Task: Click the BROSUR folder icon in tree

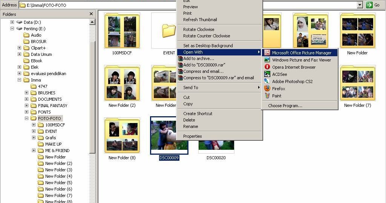Action: (x=26, y=42)
